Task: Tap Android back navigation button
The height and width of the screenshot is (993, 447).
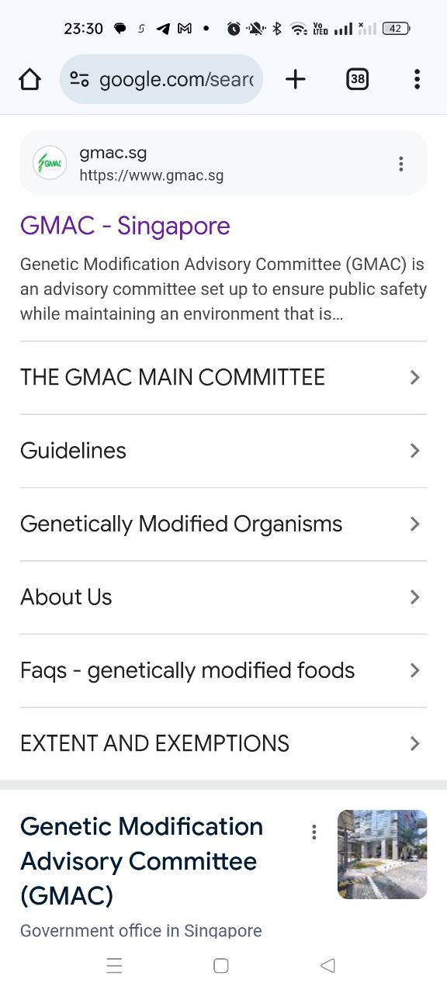Action: (327, 966)
